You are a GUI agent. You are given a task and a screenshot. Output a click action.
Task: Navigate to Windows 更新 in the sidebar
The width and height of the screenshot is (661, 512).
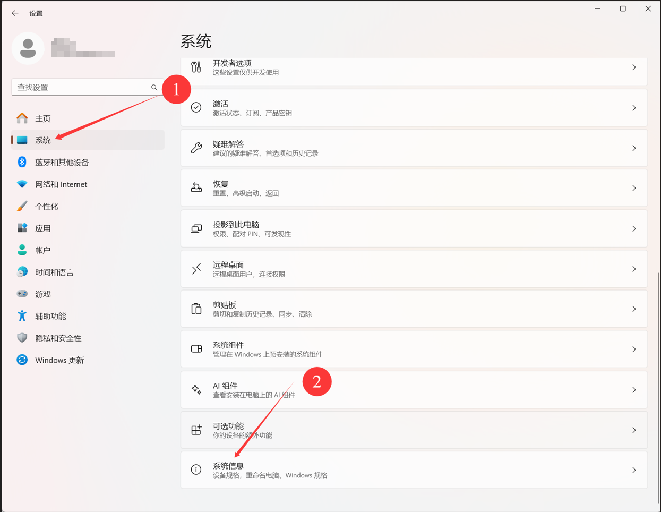click(88, 360)
